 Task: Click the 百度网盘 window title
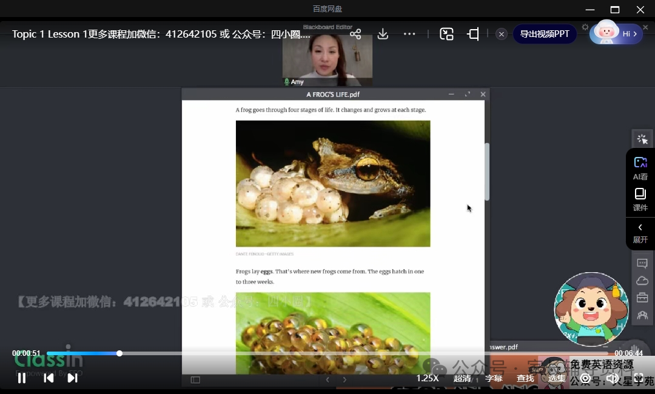327,8
